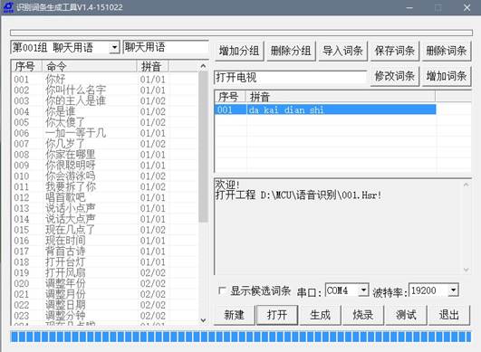Click the 保存词条 button

pyautogui.click(x=395, y=51)
